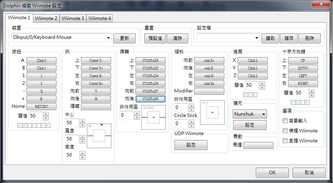Click the IR preview indicator box
The width and height of the screenshot is (333, 183).
[99, 136]
